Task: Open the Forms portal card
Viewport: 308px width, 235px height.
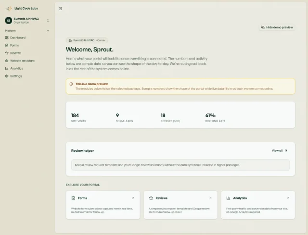Action: (x=103, y=205)
